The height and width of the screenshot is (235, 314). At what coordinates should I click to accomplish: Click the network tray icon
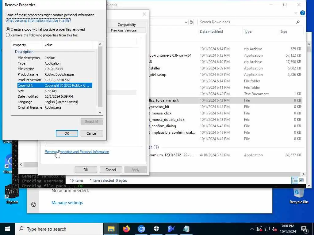pyautogui.click(x=267, y=229)
